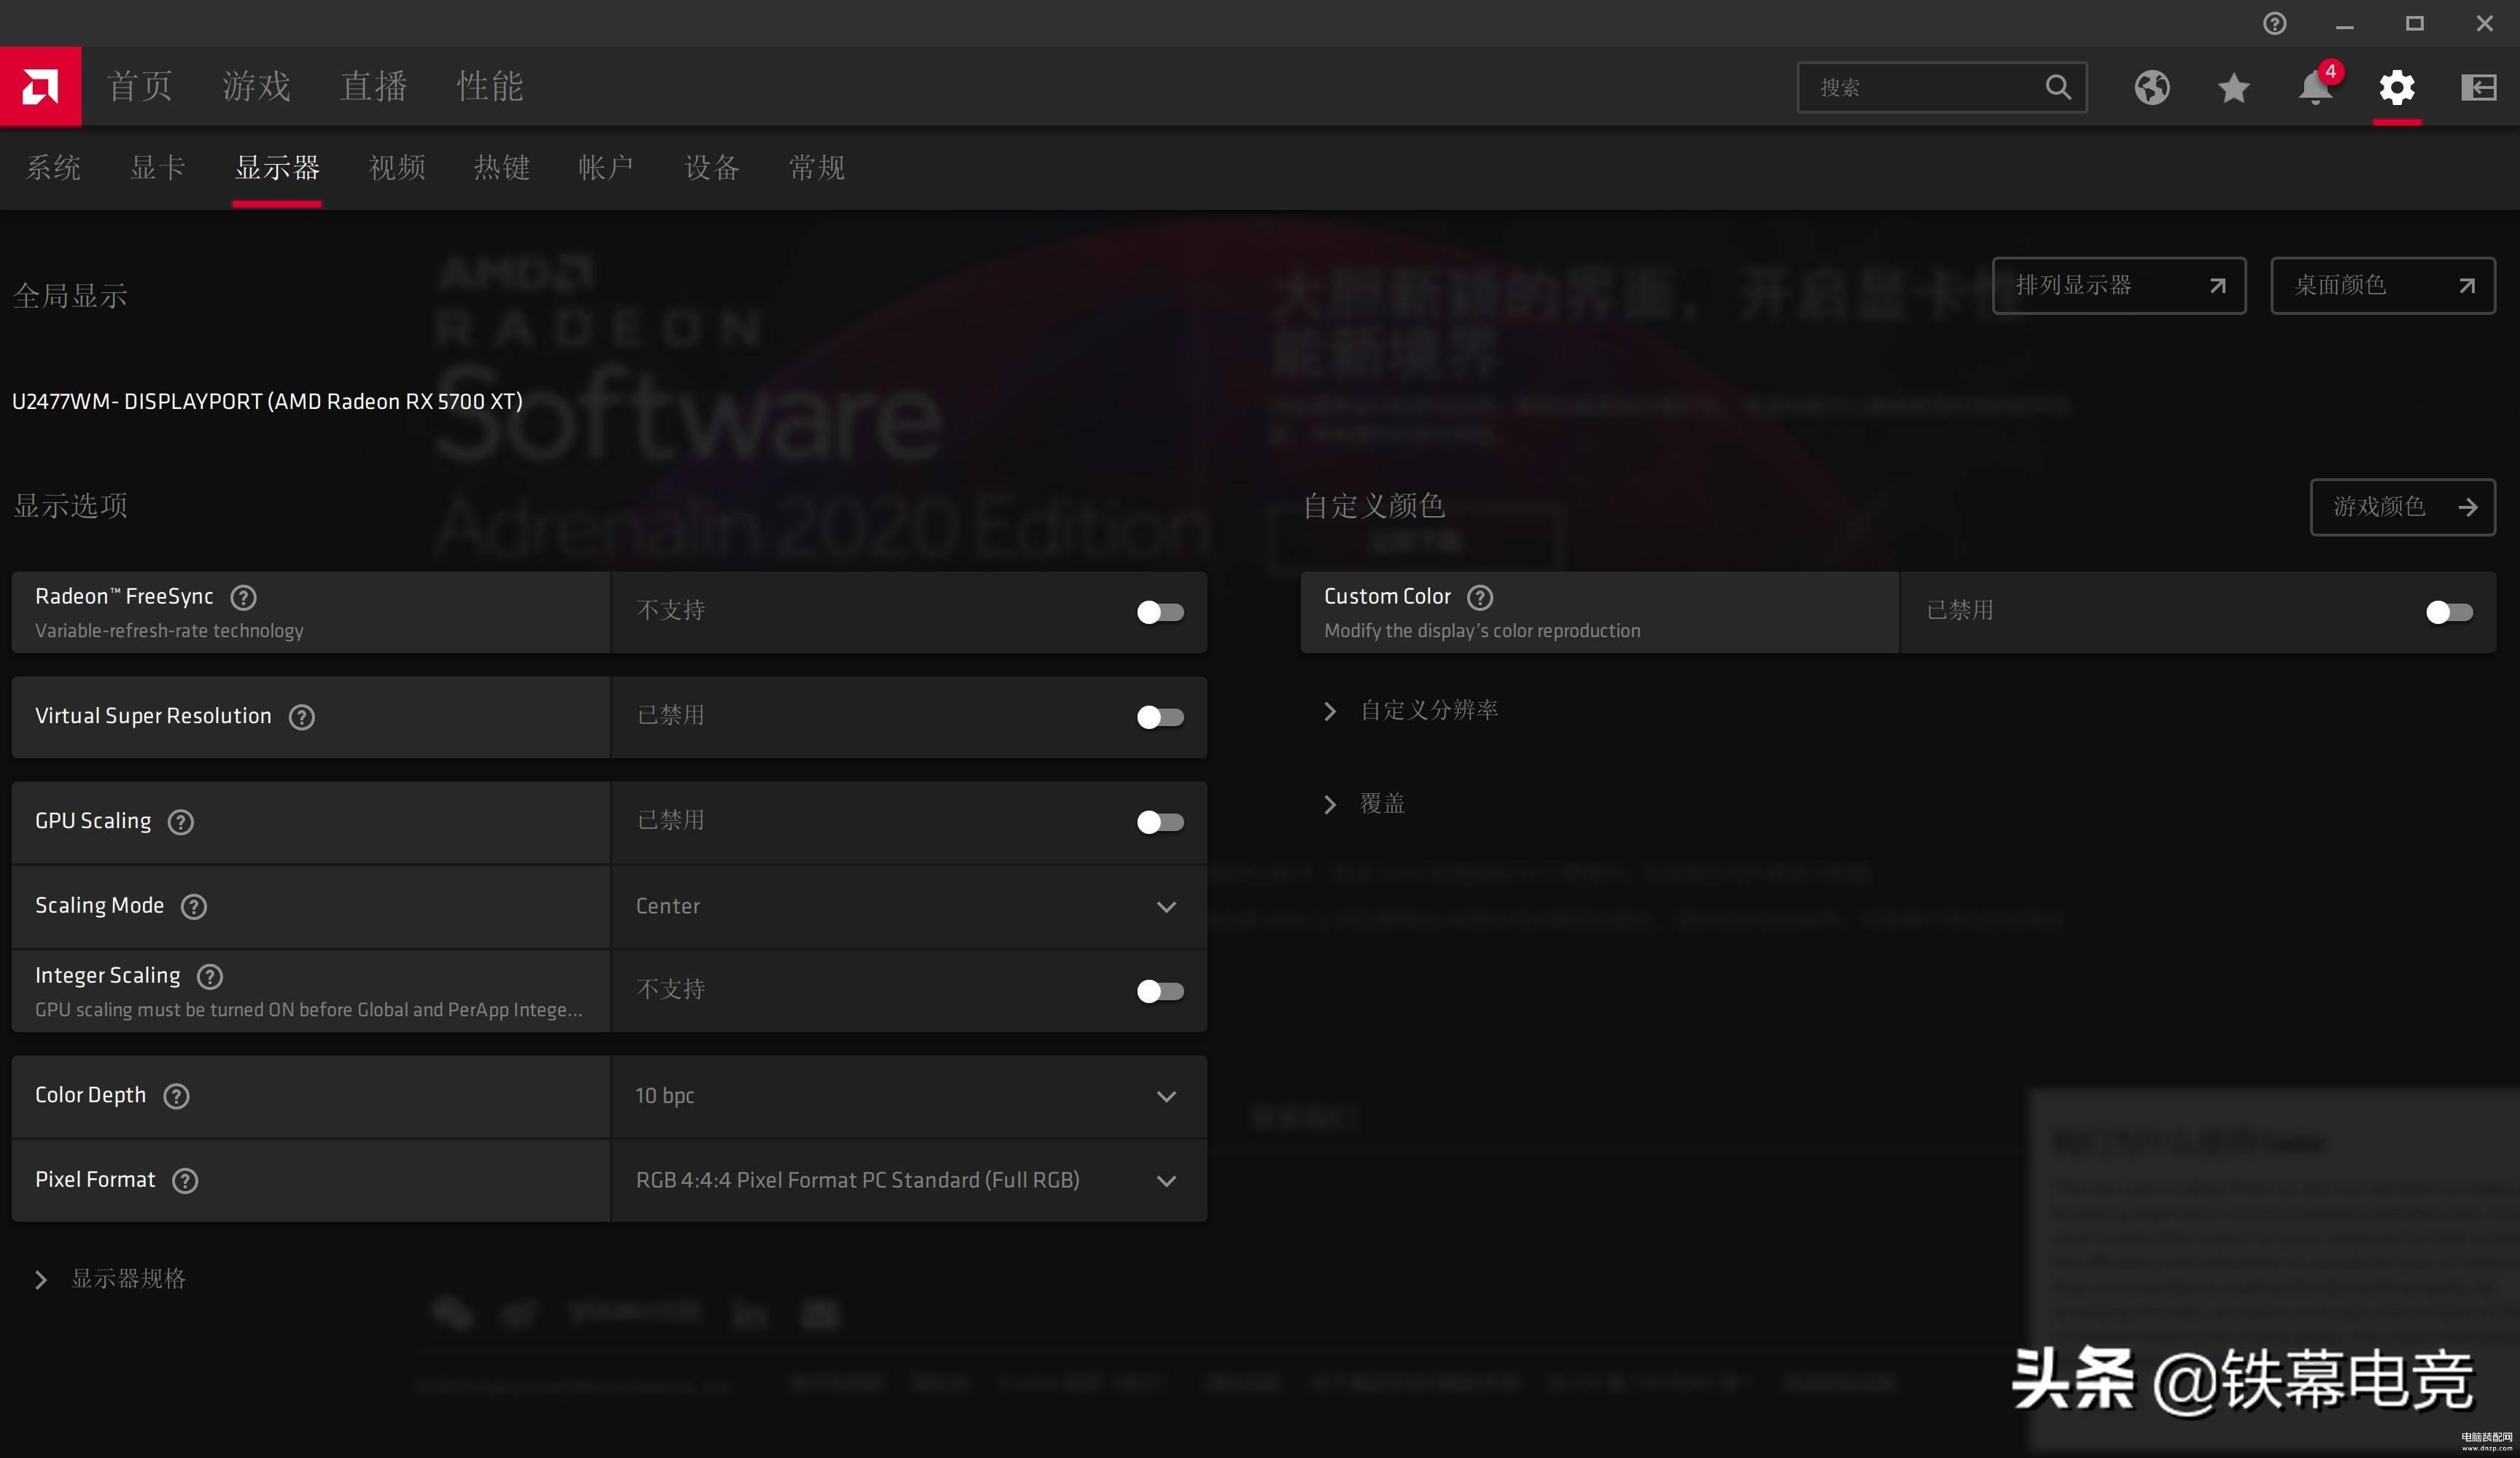This screenshot has height=1458, width=2520.
Task: Open the web browser globe icon
Action: (2151, 87)
